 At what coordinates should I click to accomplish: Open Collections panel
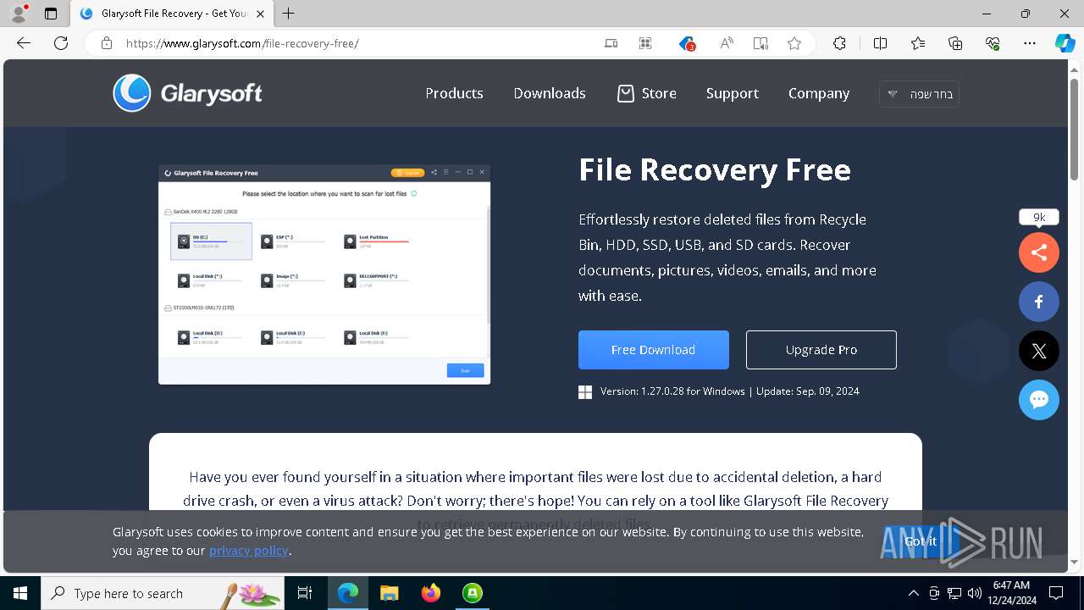click(955, 43)
